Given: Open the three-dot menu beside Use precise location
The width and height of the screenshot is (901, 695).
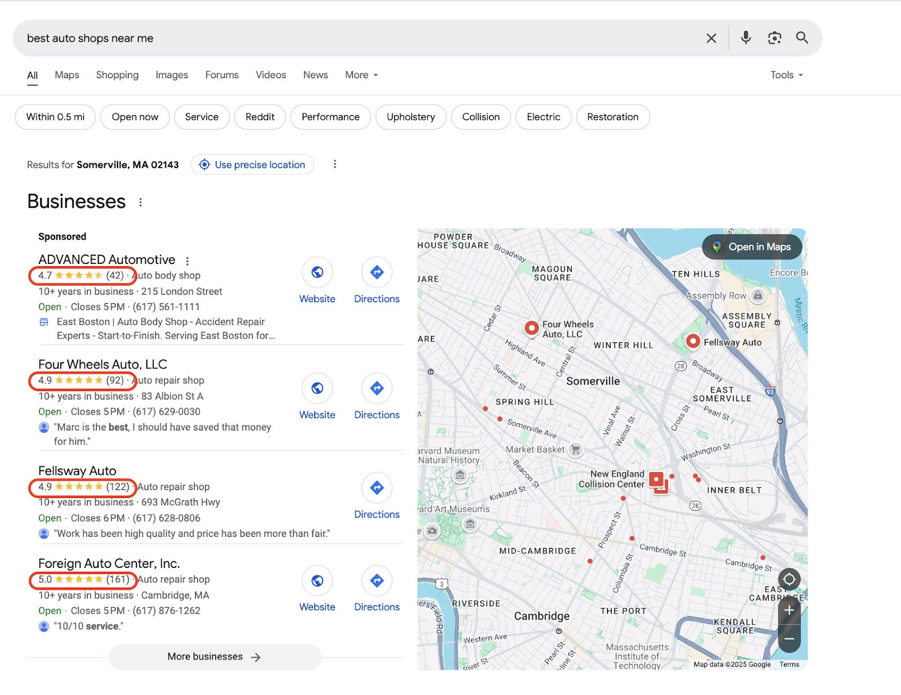Looking at the screenshot, I should pos(335,164).
